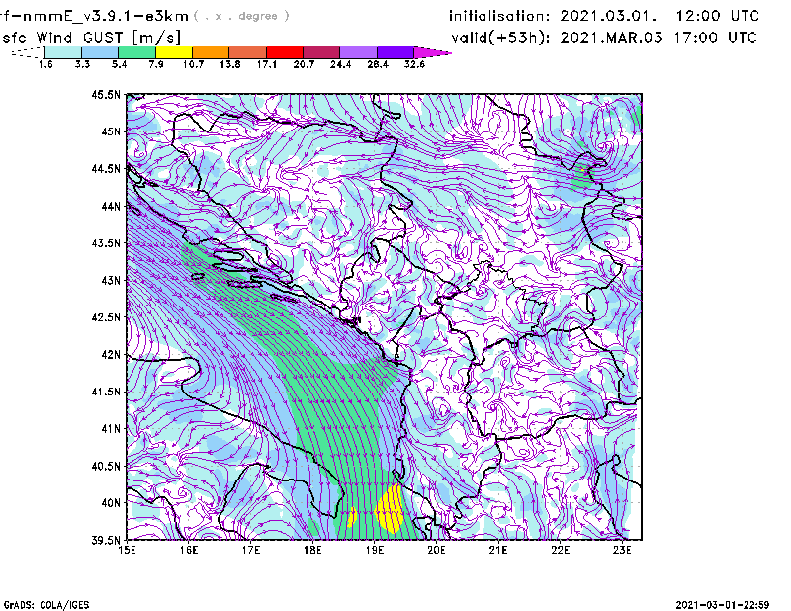The width and height of the screenshot is (791, 611).
Task: Click the '23E' longitude label
Action: (x=622, y=550)
